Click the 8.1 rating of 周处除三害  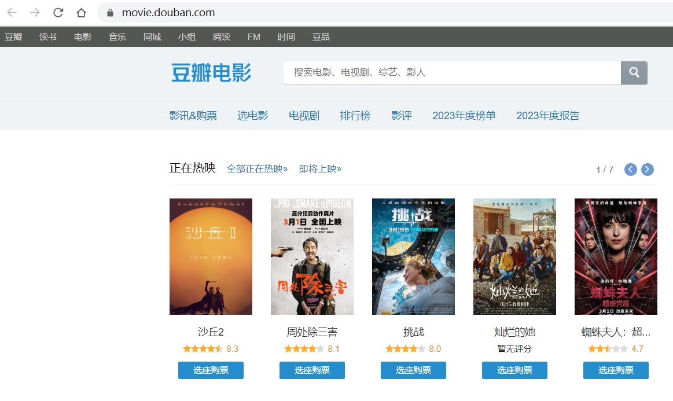click(333, 348)
